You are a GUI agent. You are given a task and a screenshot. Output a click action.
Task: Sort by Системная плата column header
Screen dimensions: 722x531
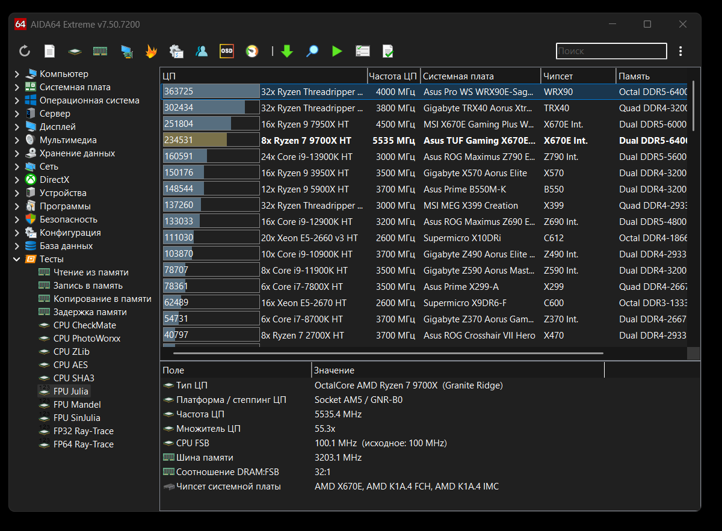pyautogui.click(x=480, y=76)
